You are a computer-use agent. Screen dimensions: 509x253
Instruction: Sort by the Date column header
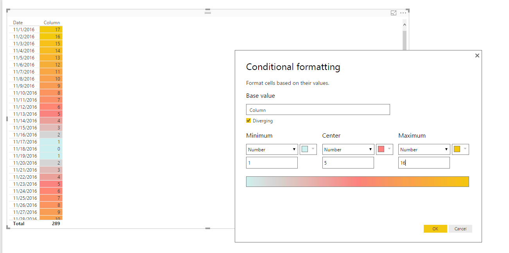point(18,23)
